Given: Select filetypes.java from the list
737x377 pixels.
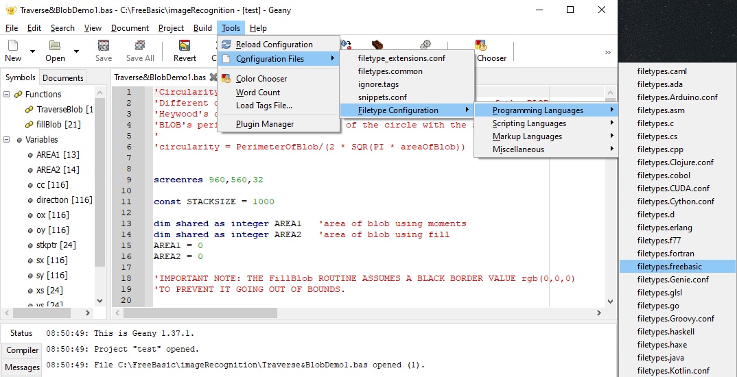Looking at the screenshot, I should click(x=677, y=358).
